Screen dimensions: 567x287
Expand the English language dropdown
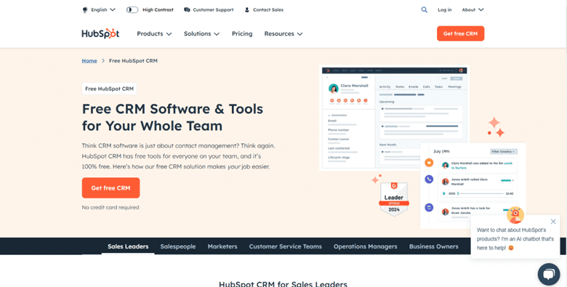click(x=103, y=9)
